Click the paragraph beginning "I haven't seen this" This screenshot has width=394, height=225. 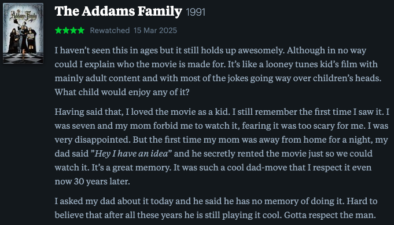pos(218,71)
